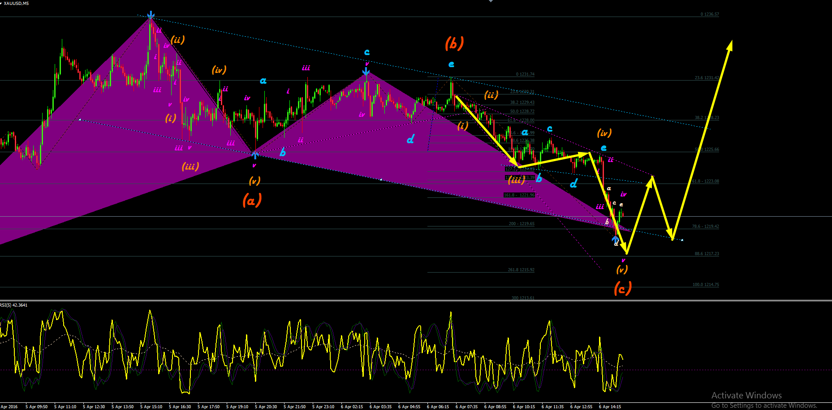Screen dimensions: 832x410
Task: Click the 0 1231.74 retracement label
Action: coord(525,74)
